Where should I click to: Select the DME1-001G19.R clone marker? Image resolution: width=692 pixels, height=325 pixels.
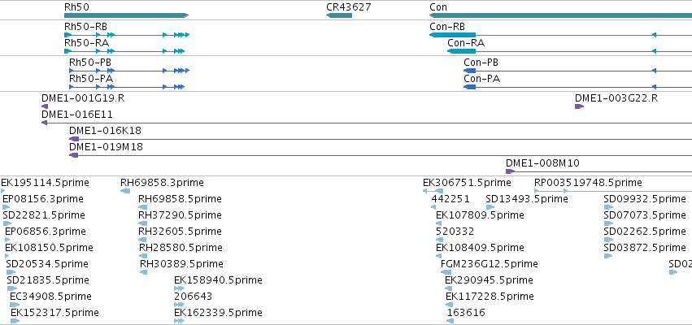pyautogui.click(x=45, y=106)
